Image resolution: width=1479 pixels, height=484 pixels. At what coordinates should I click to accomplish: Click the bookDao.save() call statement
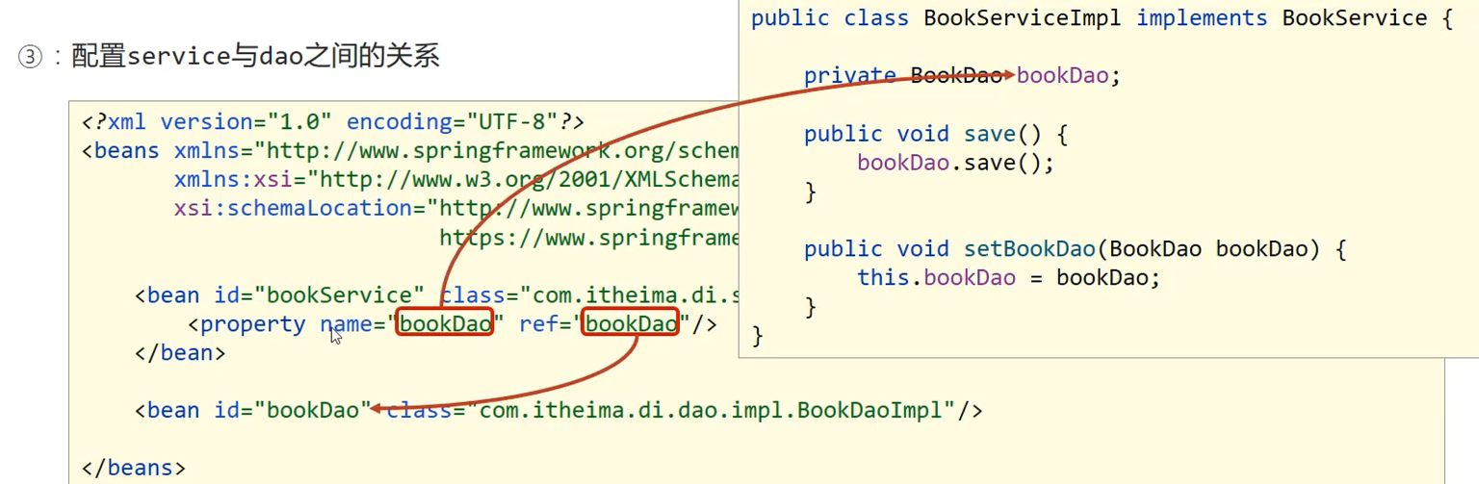tap(955, 163)
